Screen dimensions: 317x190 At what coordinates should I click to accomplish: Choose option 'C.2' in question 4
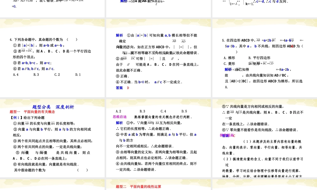pyautogui.click(x=57, y=74)
